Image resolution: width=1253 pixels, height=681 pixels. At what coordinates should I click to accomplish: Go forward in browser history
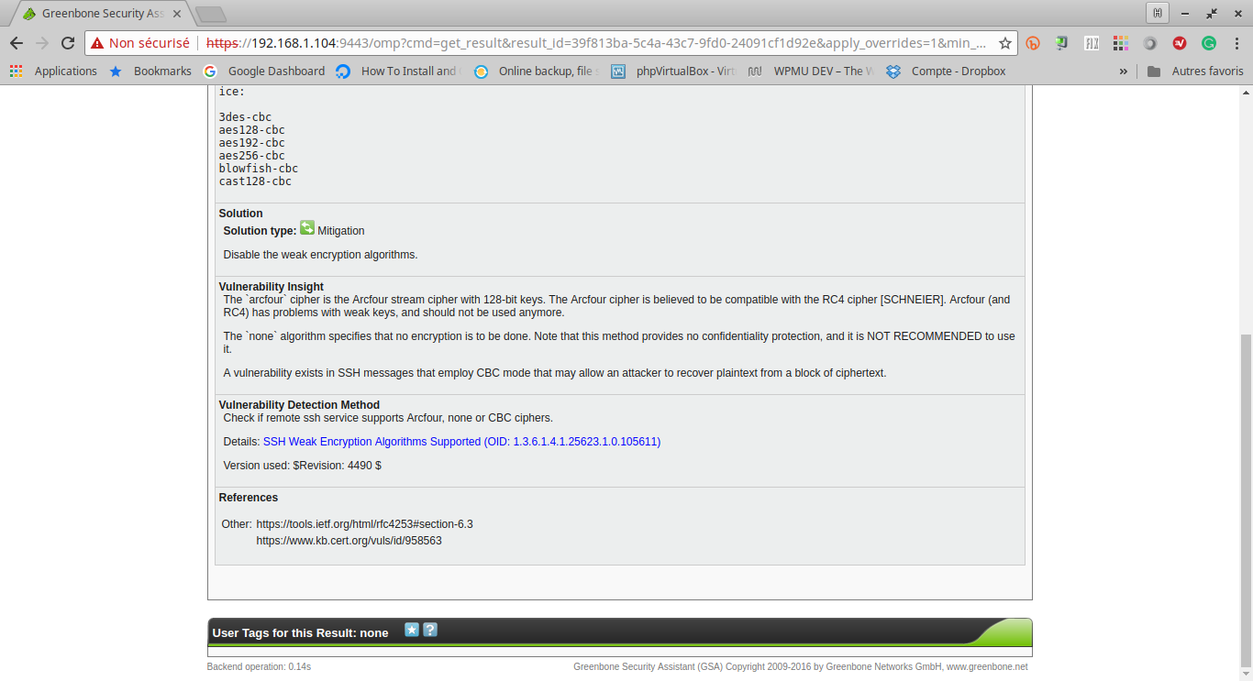tap(41, 43)
